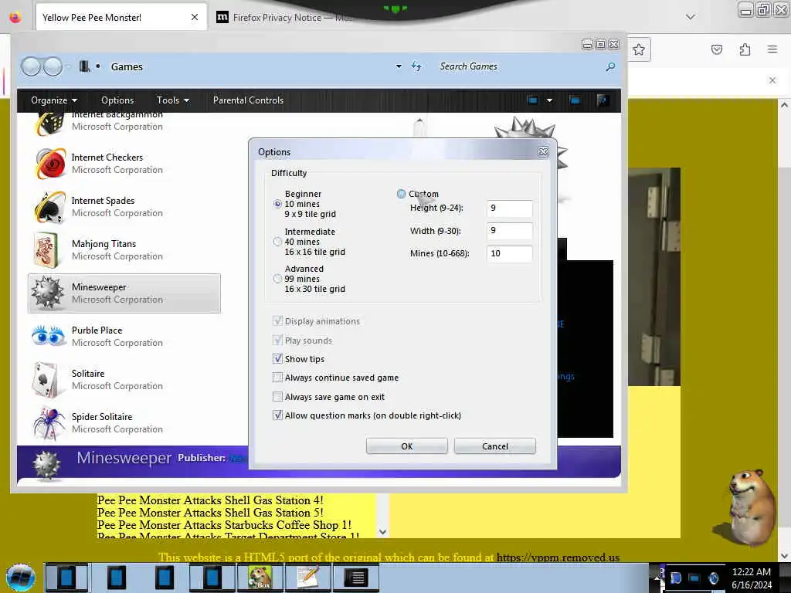Click the refresh icon in address bar
Screen dimensions: 791x593
tap(416, 66)
